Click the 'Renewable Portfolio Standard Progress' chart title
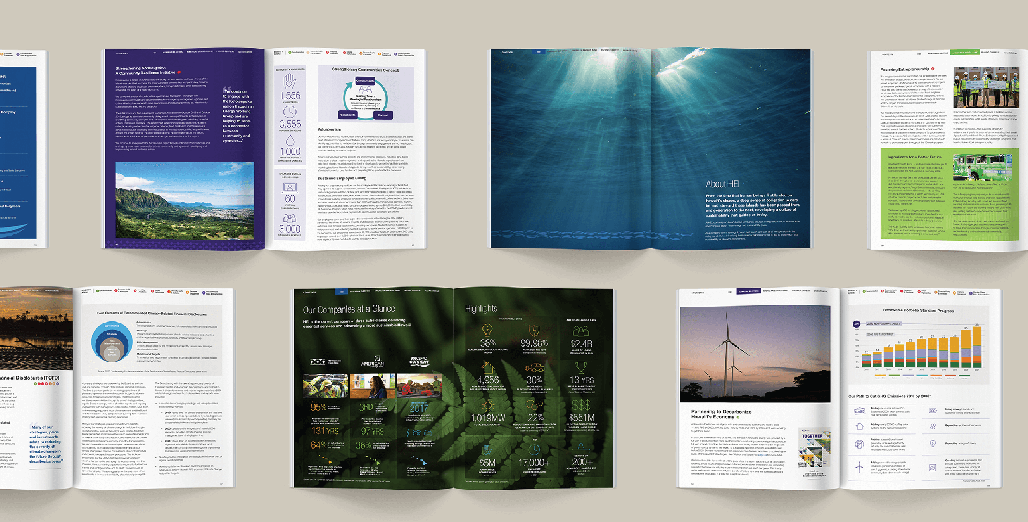Viewport: 1028px width, 522px height. tap(918, 310)
